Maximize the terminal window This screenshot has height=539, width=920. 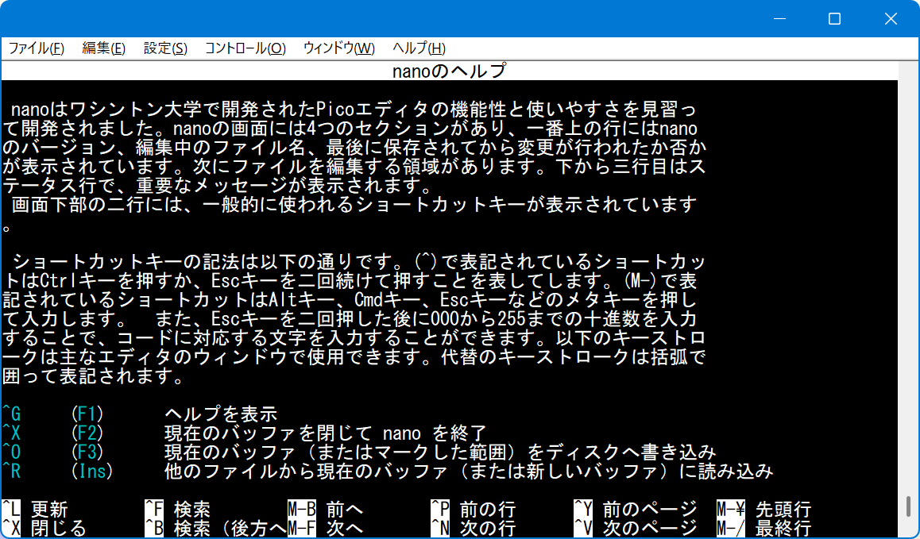pyautogui.click(x=834, y=19)
